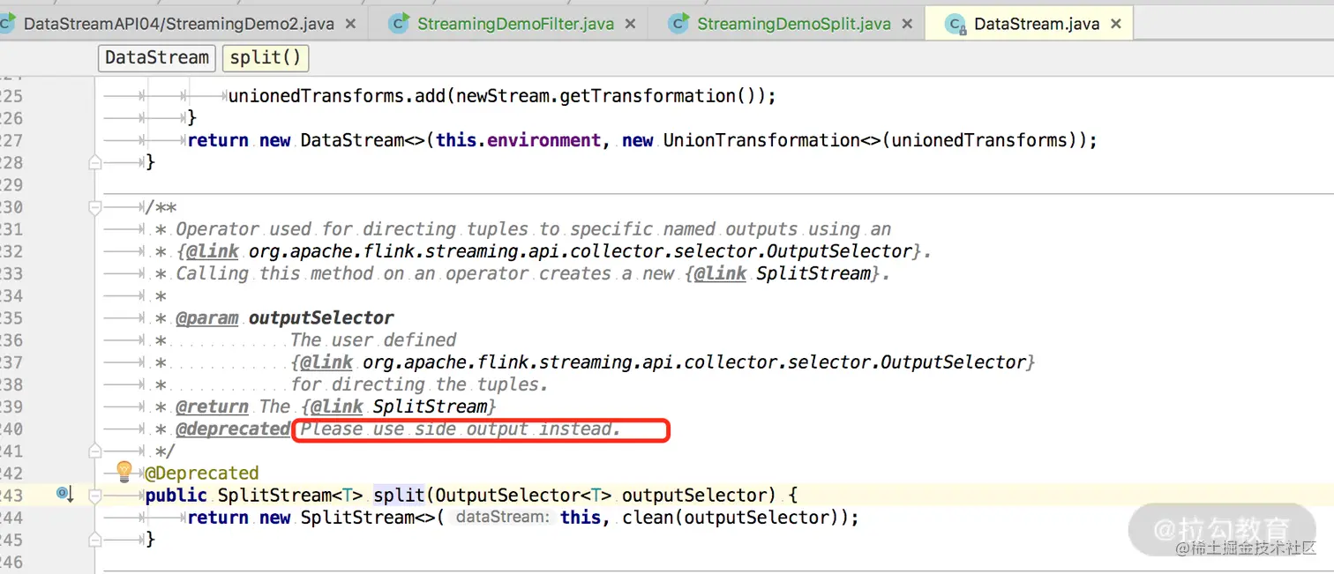This screenshot has height=574, width=1334.
Task: Click the @Deprecated annotation
Action: (x=202, y=473)
